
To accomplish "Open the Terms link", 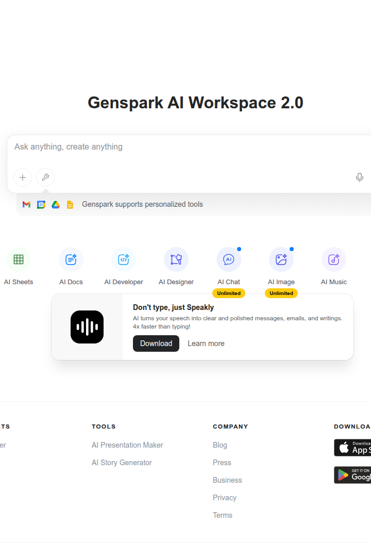I will 223,515.
